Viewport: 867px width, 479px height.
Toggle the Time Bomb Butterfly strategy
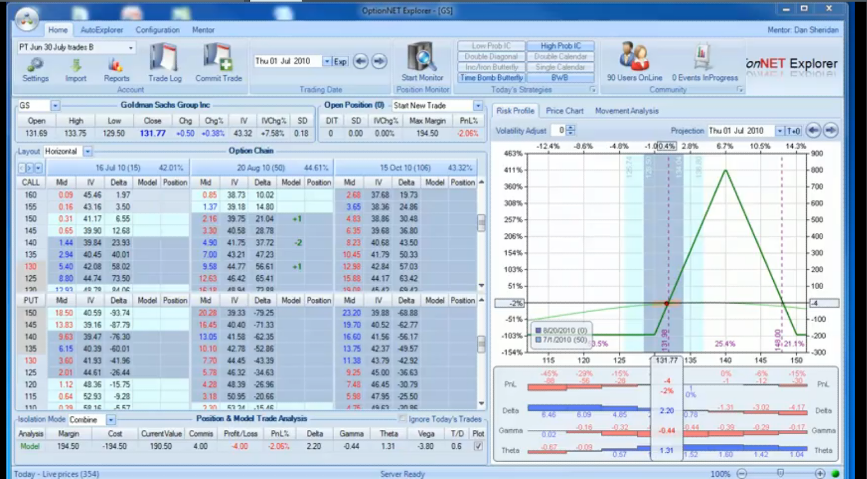tap(492, 78)
